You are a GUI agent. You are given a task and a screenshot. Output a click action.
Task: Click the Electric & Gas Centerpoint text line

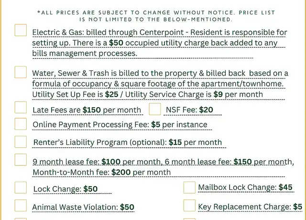[x=160, y=33]
